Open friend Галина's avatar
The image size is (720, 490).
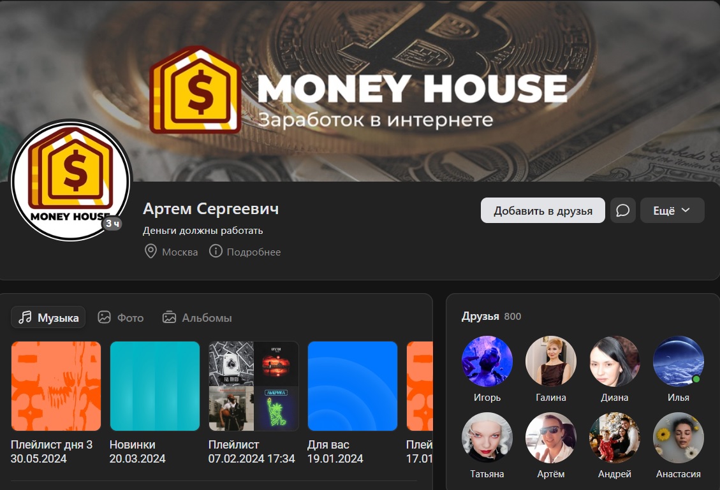coord(550,361)
